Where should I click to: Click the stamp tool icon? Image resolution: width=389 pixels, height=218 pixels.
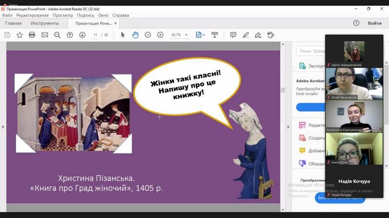click(x=271, y=35)
